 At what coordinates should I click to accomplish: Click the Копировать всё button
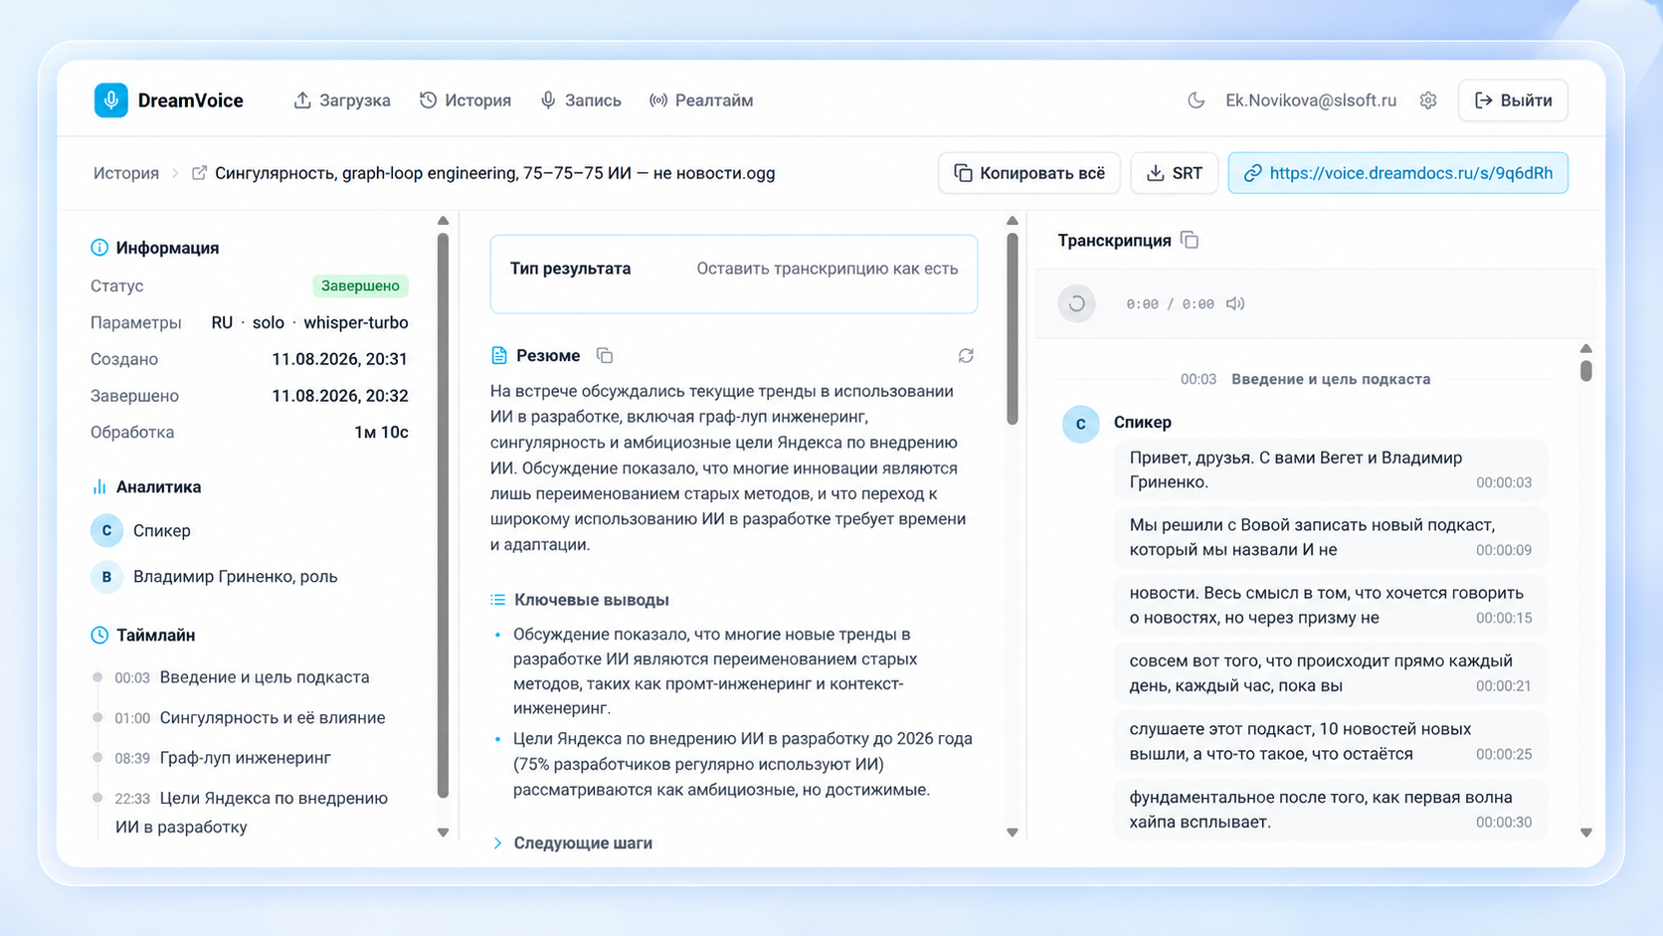coord(1029,173)
